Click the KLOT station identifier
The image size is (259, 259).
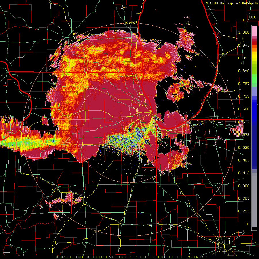[x=161, y=257]
